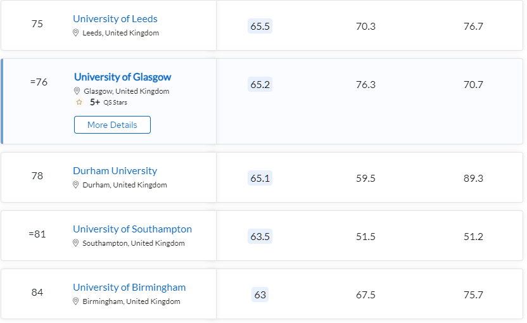Open the University of Glasgow link
527x323 pixels.
point(122,77)
